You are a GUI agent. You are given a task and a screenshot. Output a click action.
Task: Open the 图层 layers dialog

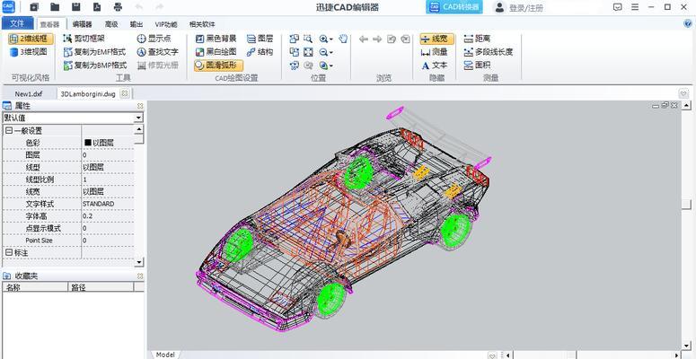pos(260,39)
